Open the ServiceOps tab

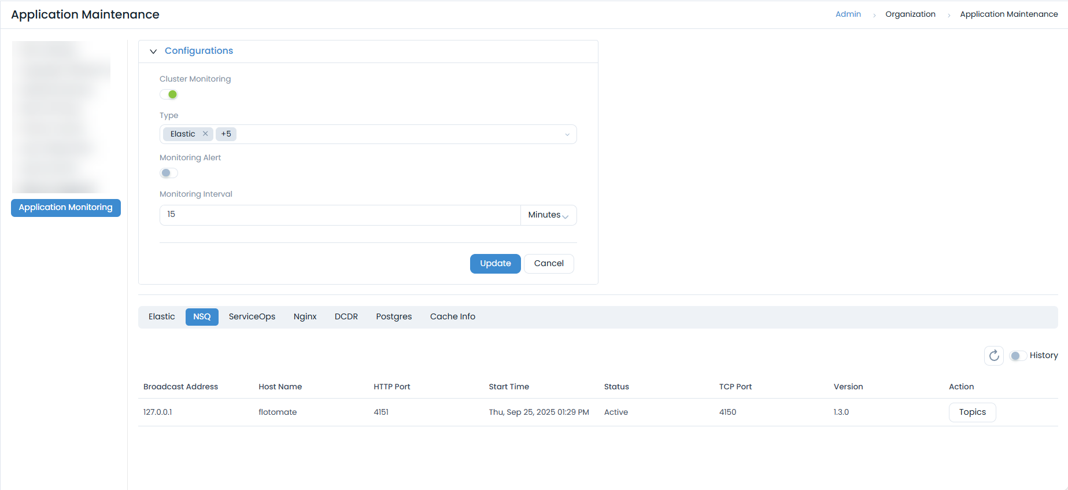click(x=252, y=317)
